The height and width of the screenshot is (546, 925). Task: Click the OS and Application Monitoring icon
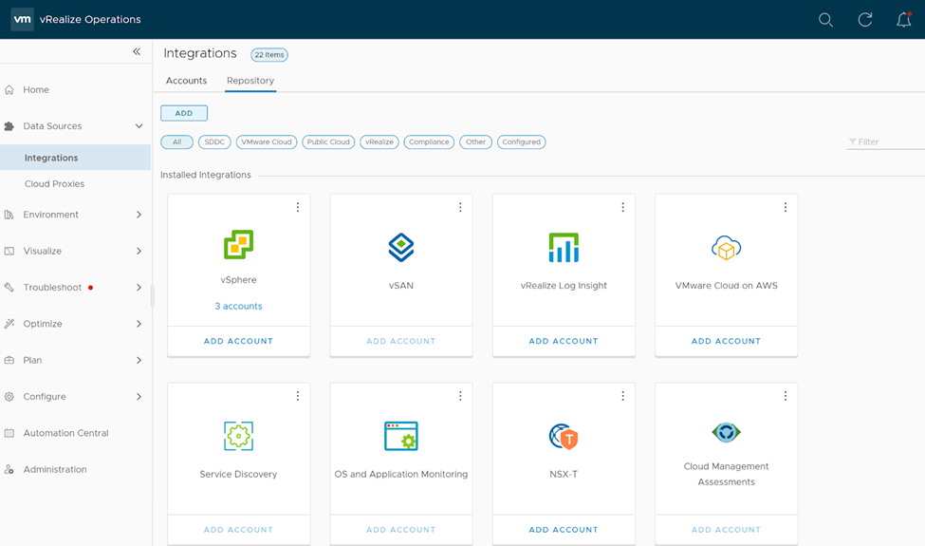coord(401,436)
